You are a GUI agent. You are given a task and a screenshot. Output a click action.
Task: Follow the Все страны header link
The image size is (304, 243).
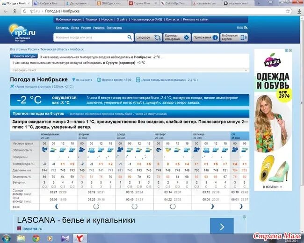click(114, 28)
